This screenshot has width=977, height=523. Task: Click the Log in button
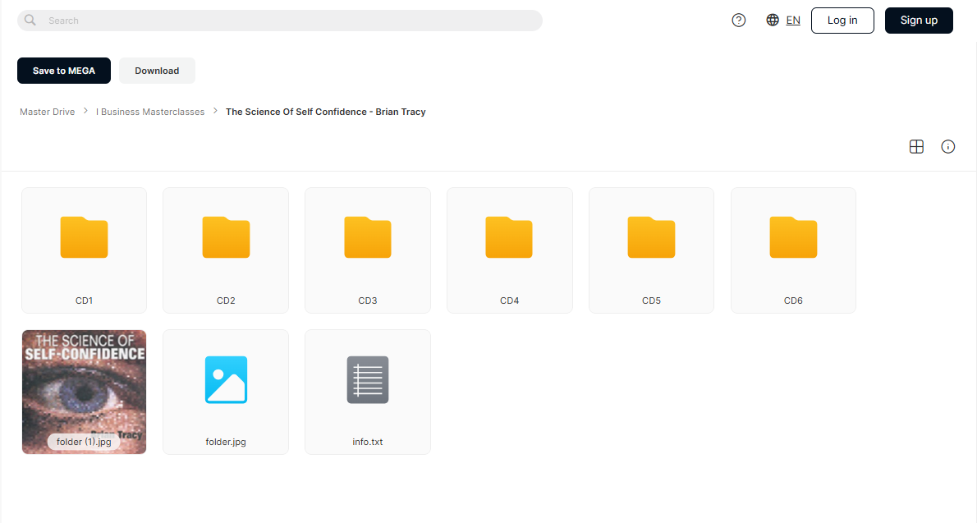pyautogui.click(x=842, y=21)
